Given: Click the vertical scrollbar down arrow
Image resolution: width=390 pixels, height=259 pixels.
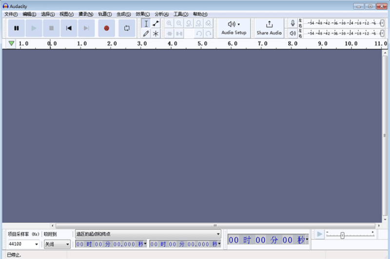Looking at the screenshot, I should pyautogui.click(x=385, y=219).
